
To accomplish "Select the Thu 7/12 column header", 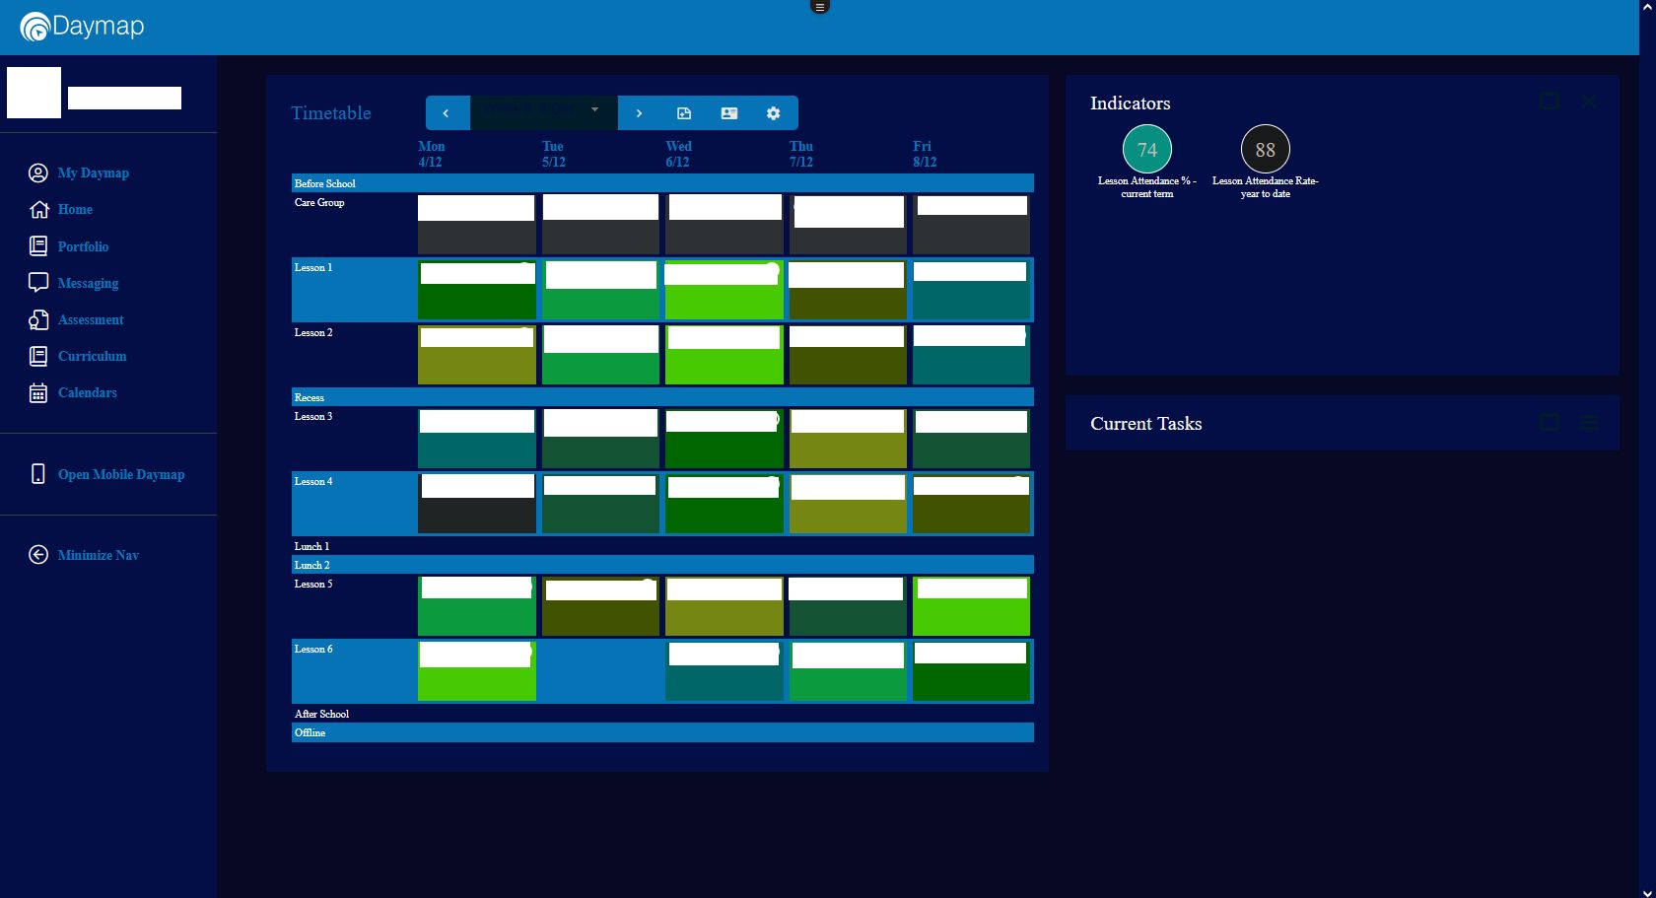I will click(801, 154).
